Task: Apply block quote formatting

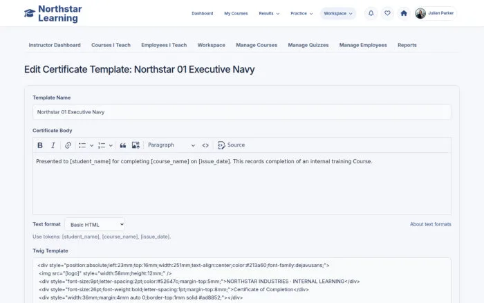Action: click(x=123, y=145)
